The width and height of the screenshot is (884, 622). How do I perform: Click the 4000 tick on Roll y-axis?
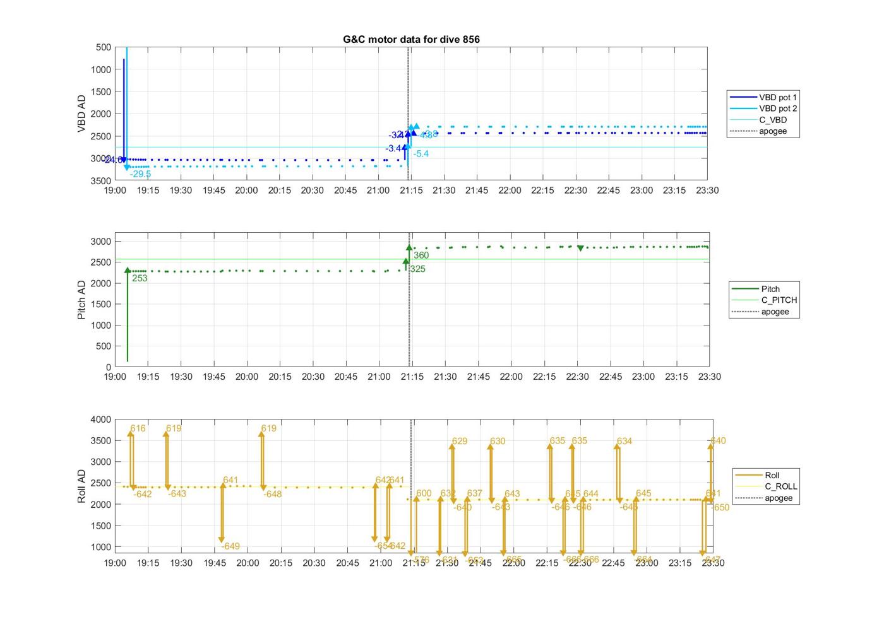click(x=101, y=420)
